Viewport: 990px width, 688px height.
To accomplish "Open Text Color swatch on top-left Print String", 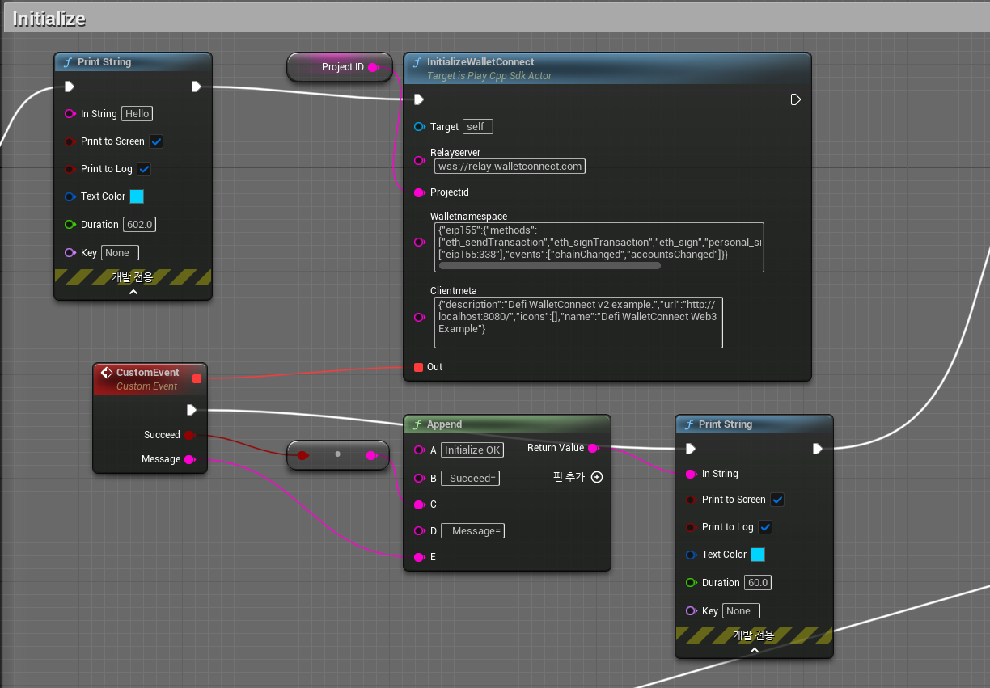I will (x=137, y=196).
